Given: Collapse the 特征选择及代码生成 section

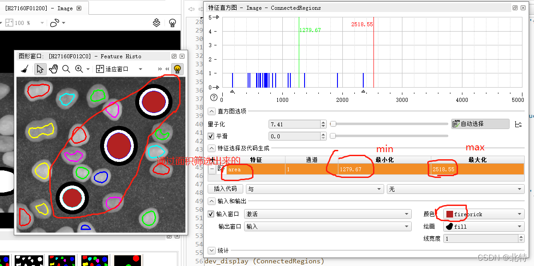Looking at the screenshot, I should click(x=212, y=148).
